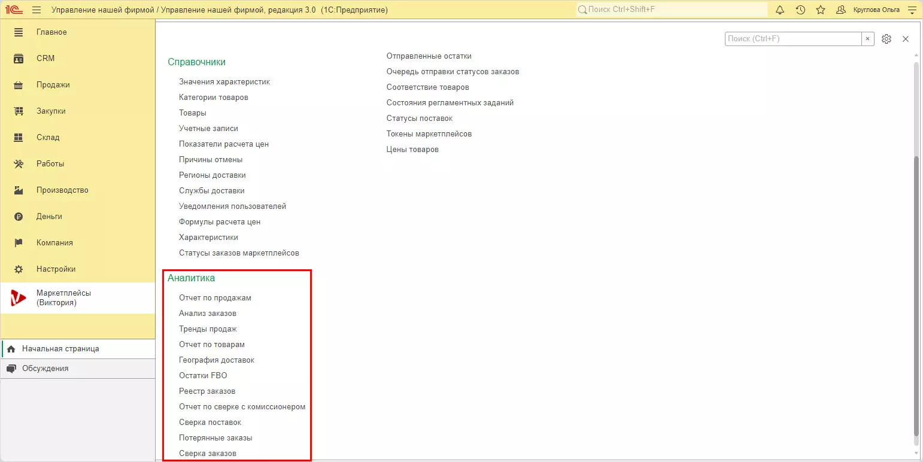Switch to Обсуждения tab
Viewport: 923px width, 462px height.
pos(78,369)
